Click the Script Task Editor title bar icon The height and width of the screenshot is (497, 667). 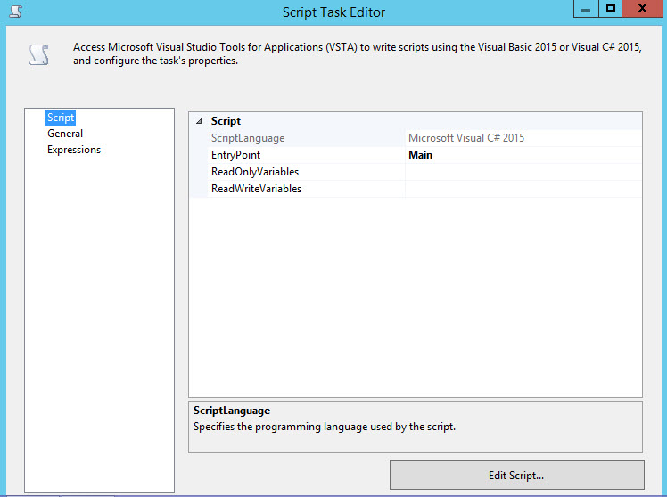click(x=16, y=12)
